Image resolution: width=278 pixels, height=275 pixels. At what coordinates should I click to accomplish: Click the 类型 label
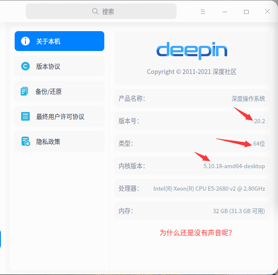(126, 144)
